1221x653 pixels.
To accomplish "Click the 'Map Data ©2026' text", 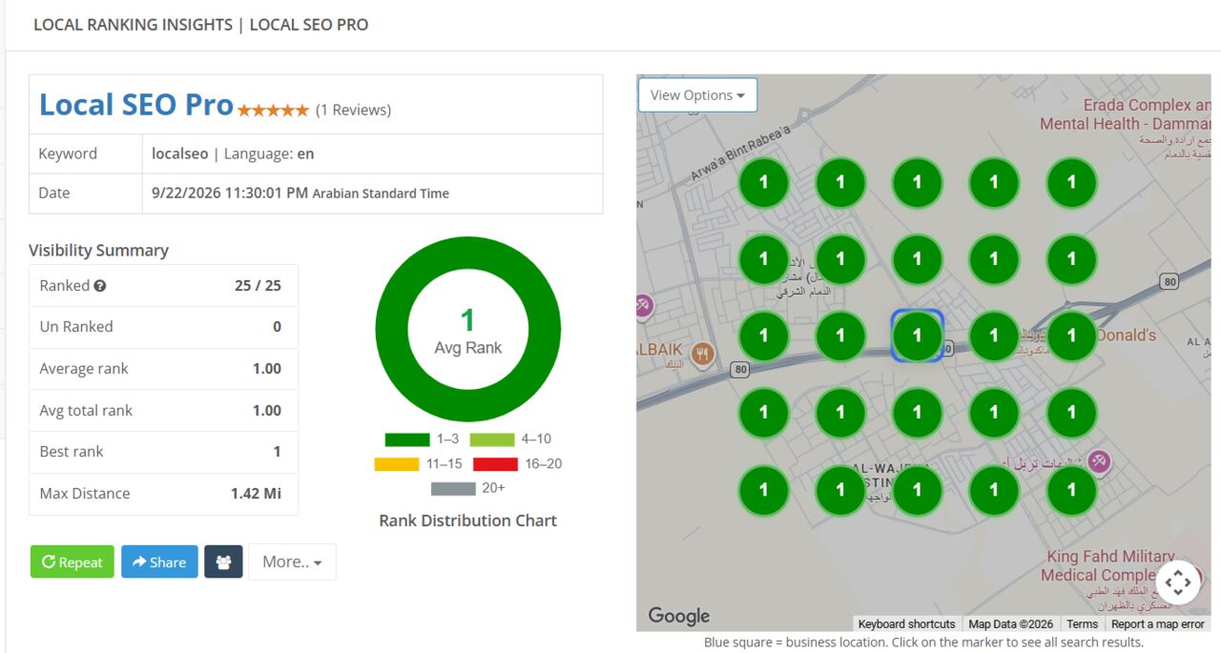I will point(1011,624).
